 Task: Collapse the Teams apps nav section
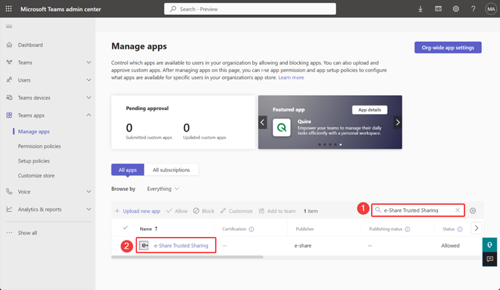[x=89, y=115]
